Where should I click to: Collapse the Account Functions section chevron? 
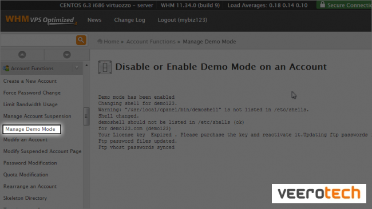[x=77, y=68]
